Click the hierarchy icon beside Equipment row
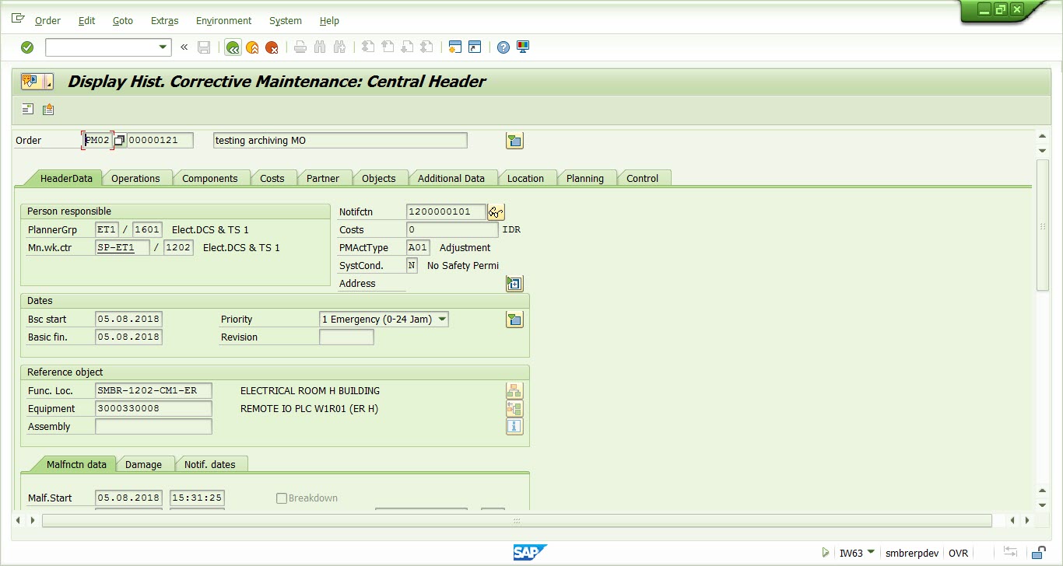The width and height of the screenshot is (1063, 566). coord(514,409)
